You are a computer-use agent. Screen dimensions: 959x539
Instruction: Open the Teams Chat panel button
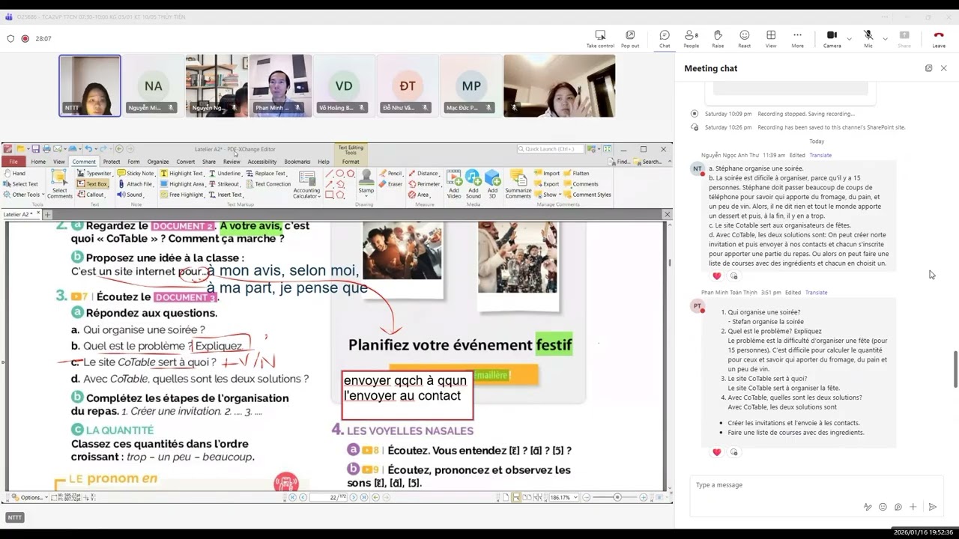tap(665, 39)
